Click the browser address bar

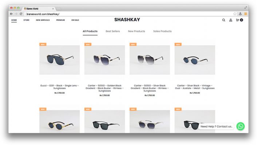128,14
